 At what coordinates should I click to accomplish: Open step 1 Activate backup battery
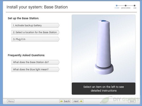35,26
